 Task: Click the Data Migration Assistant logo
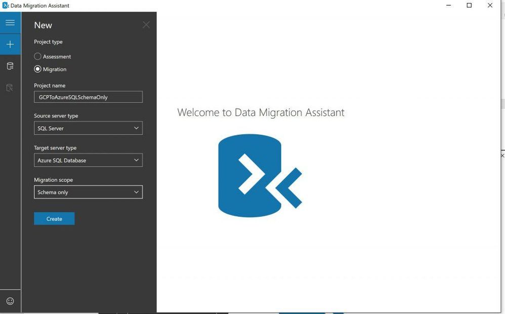(260, 176)
